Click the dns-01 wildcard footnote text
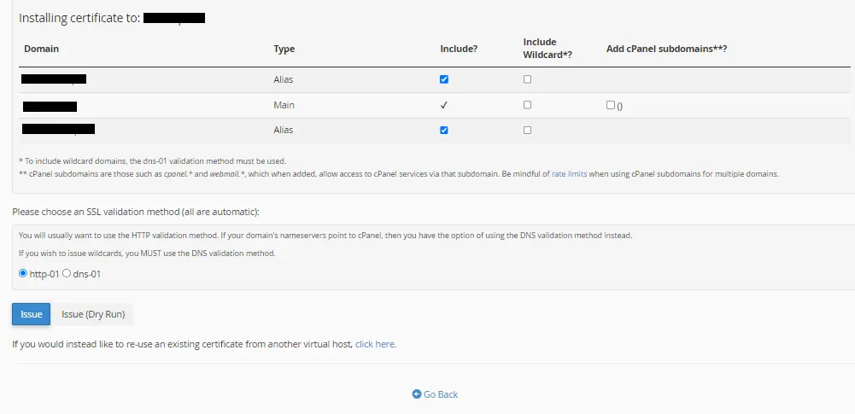This screenshot has height=414, width=855. (x=152, y=161)
